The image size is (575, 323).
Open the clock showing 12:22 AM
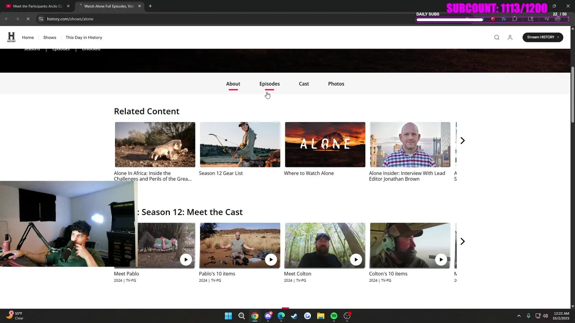pyautogui.click(x=562, y=316)
